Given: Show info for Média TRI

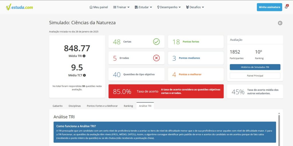Looking at the screenshot, I should coord(84,56).
